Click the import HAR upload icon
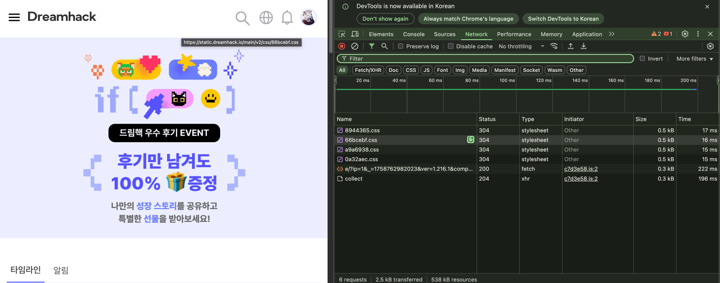Screen dimensions: 720x283 click(570, 46)
